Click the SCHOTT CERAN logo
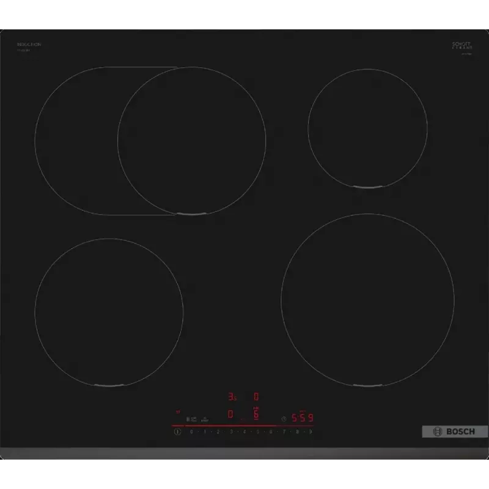489x489 pixels. 462,45
